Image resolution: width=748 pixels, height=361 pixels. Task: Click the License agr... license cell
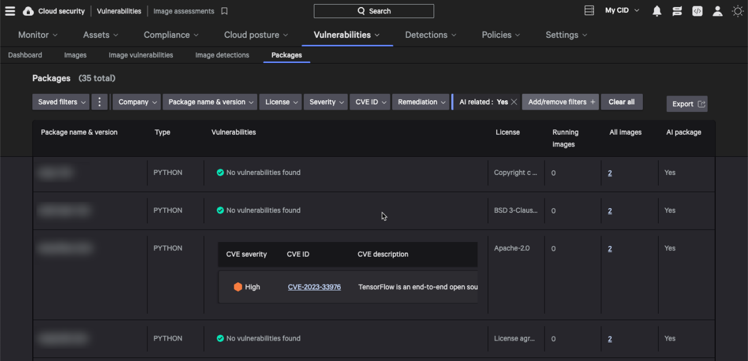coord(514,338)
